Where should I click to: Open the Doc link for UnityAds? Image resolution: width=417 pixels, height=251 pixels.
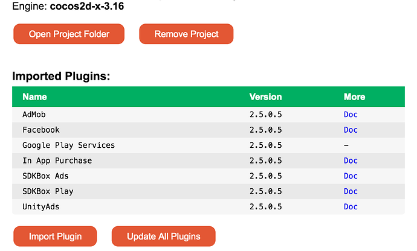[x=351, y=207]
